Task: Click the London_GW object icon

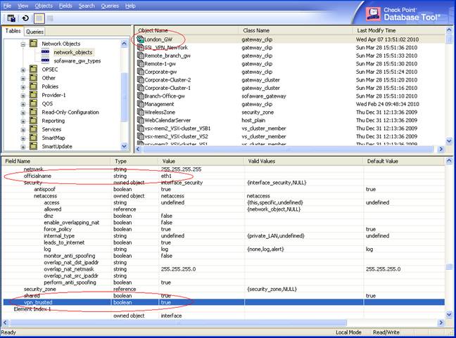Action: 141,39
